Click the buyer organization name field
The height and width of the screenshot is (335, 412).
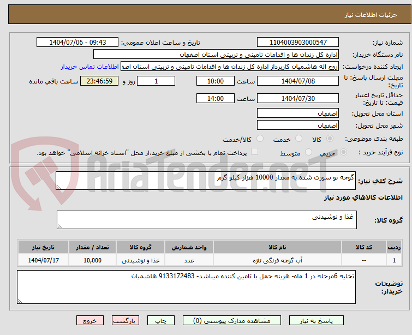click(216, 55)
